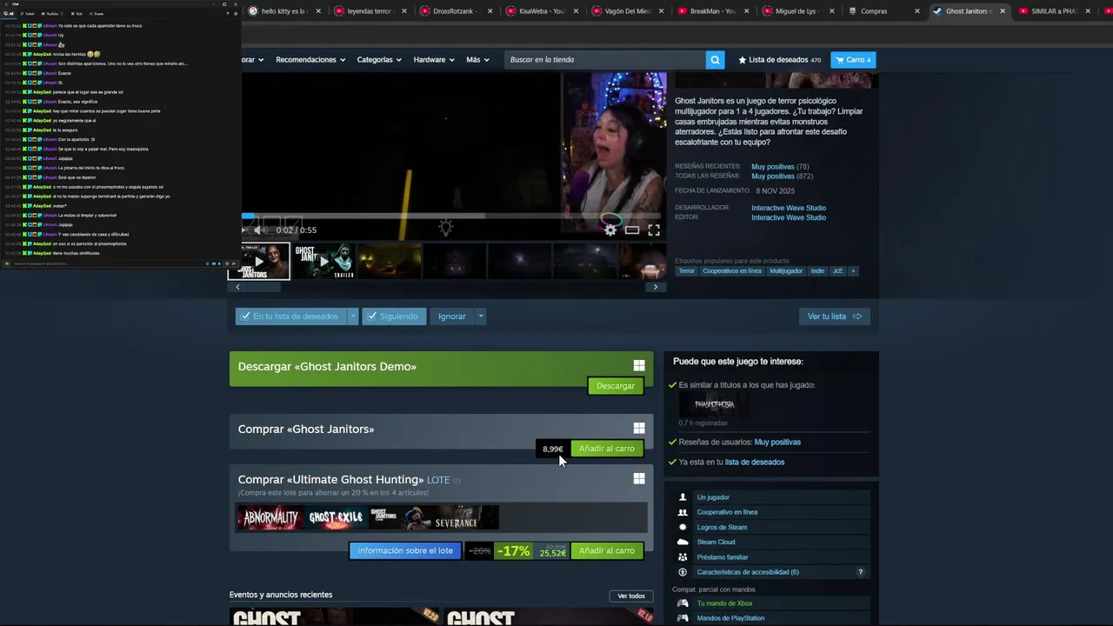The image size is (1113, 626).
Task: Click the Terror tag
Action: click(x=687, y=271)
